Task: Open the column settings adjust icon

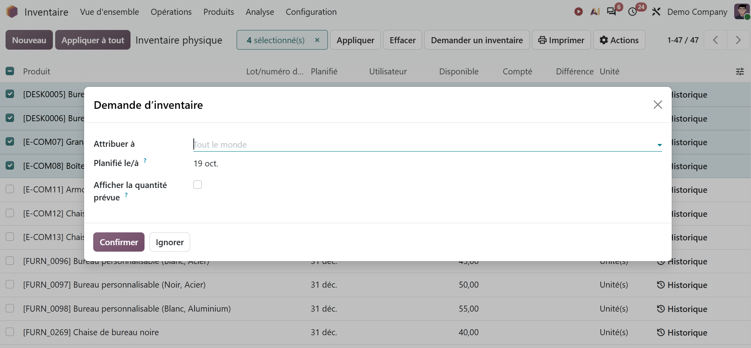Action: pyautogui.click(x=740, y=72)
